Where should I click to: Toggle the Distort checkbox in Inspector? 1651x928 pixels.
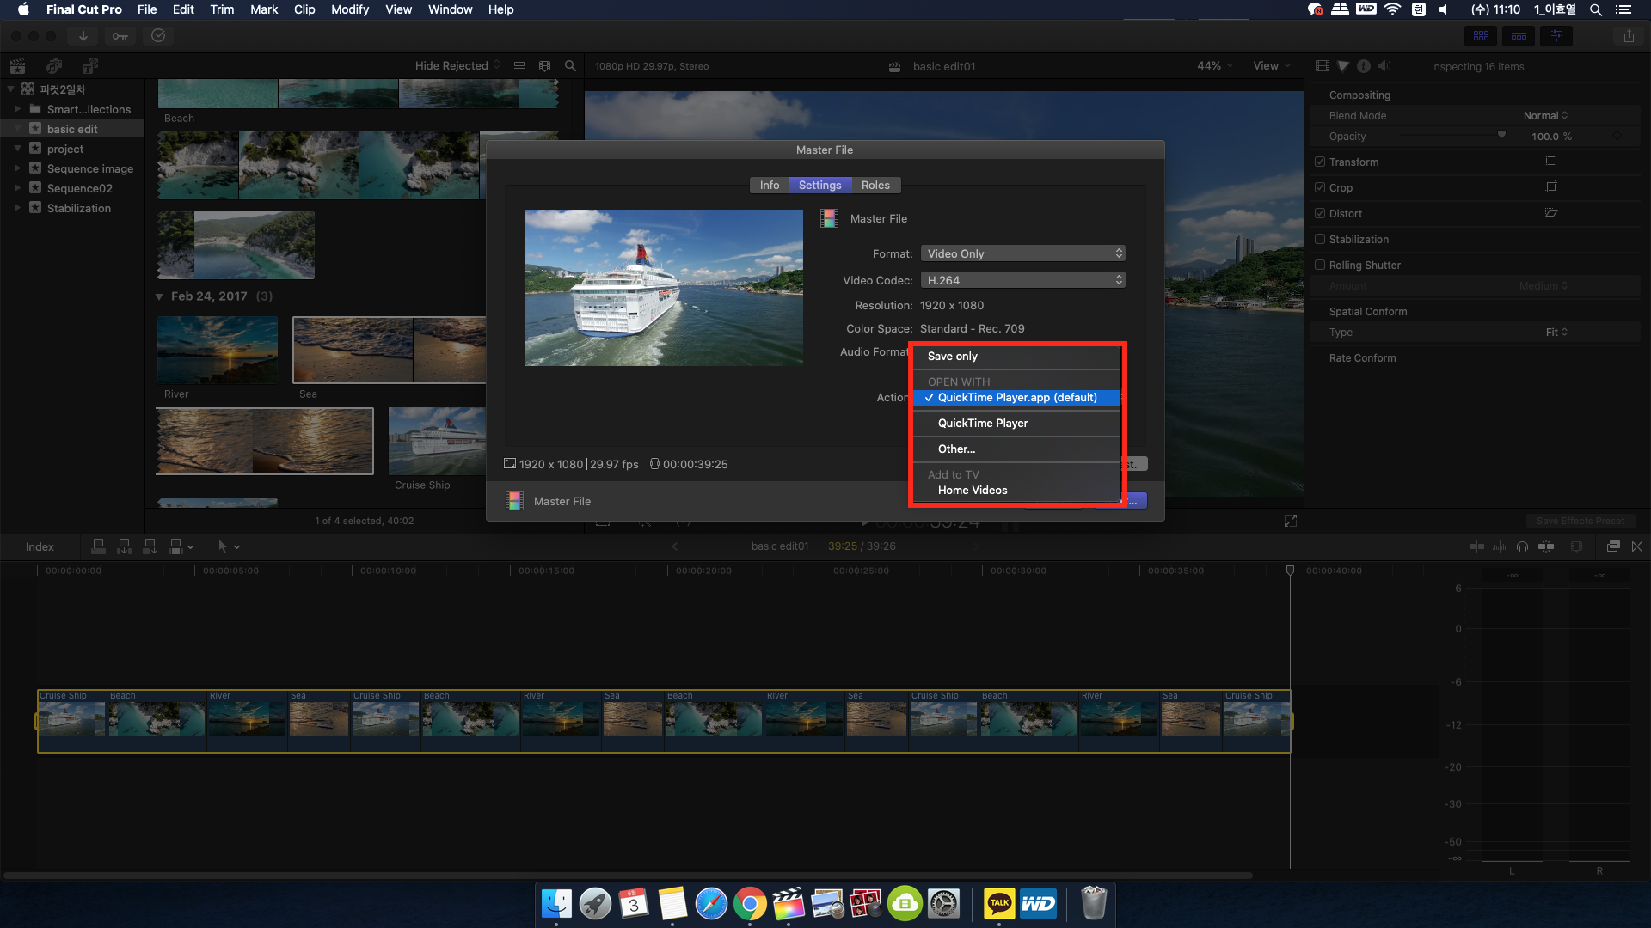[1319, 213]
